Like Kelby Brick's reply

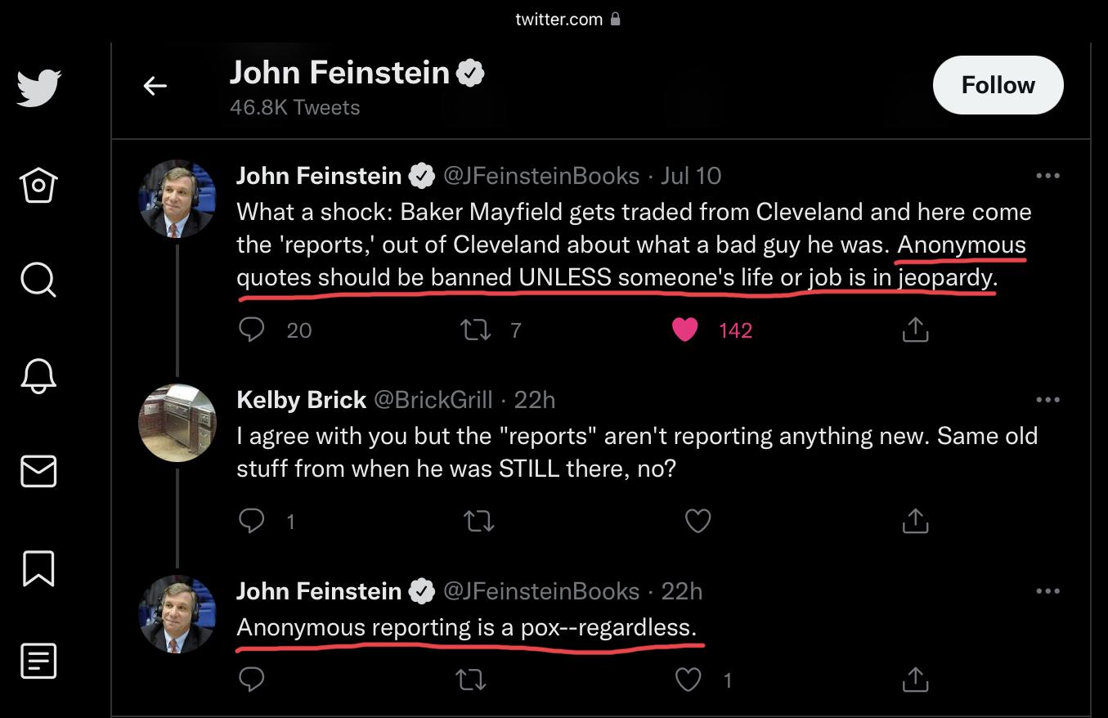[698, 521]
